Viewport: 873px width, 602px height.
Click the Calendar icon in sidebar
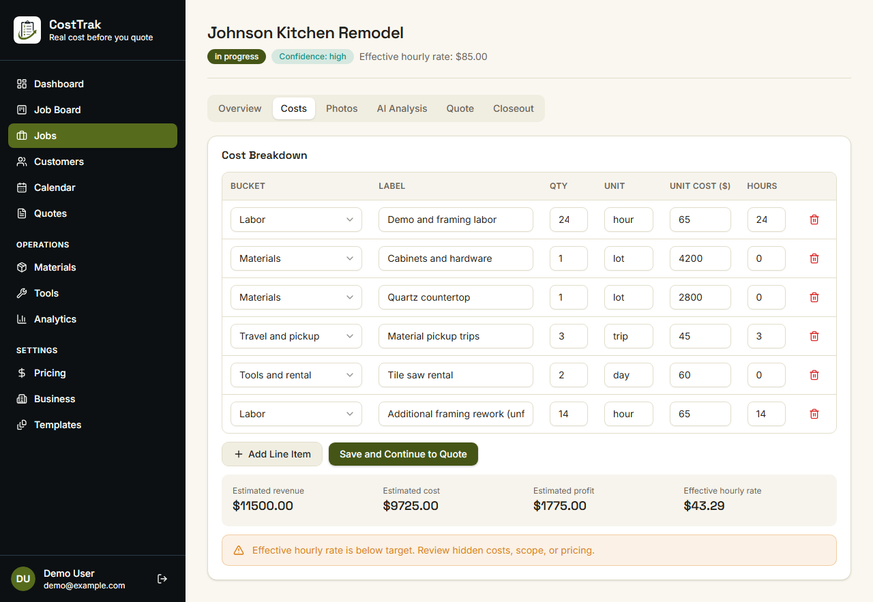point(22,187)
